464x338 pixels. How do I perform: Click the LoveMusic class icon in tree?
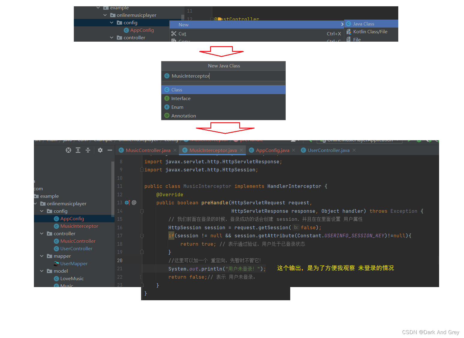click(x=56, y=278)
